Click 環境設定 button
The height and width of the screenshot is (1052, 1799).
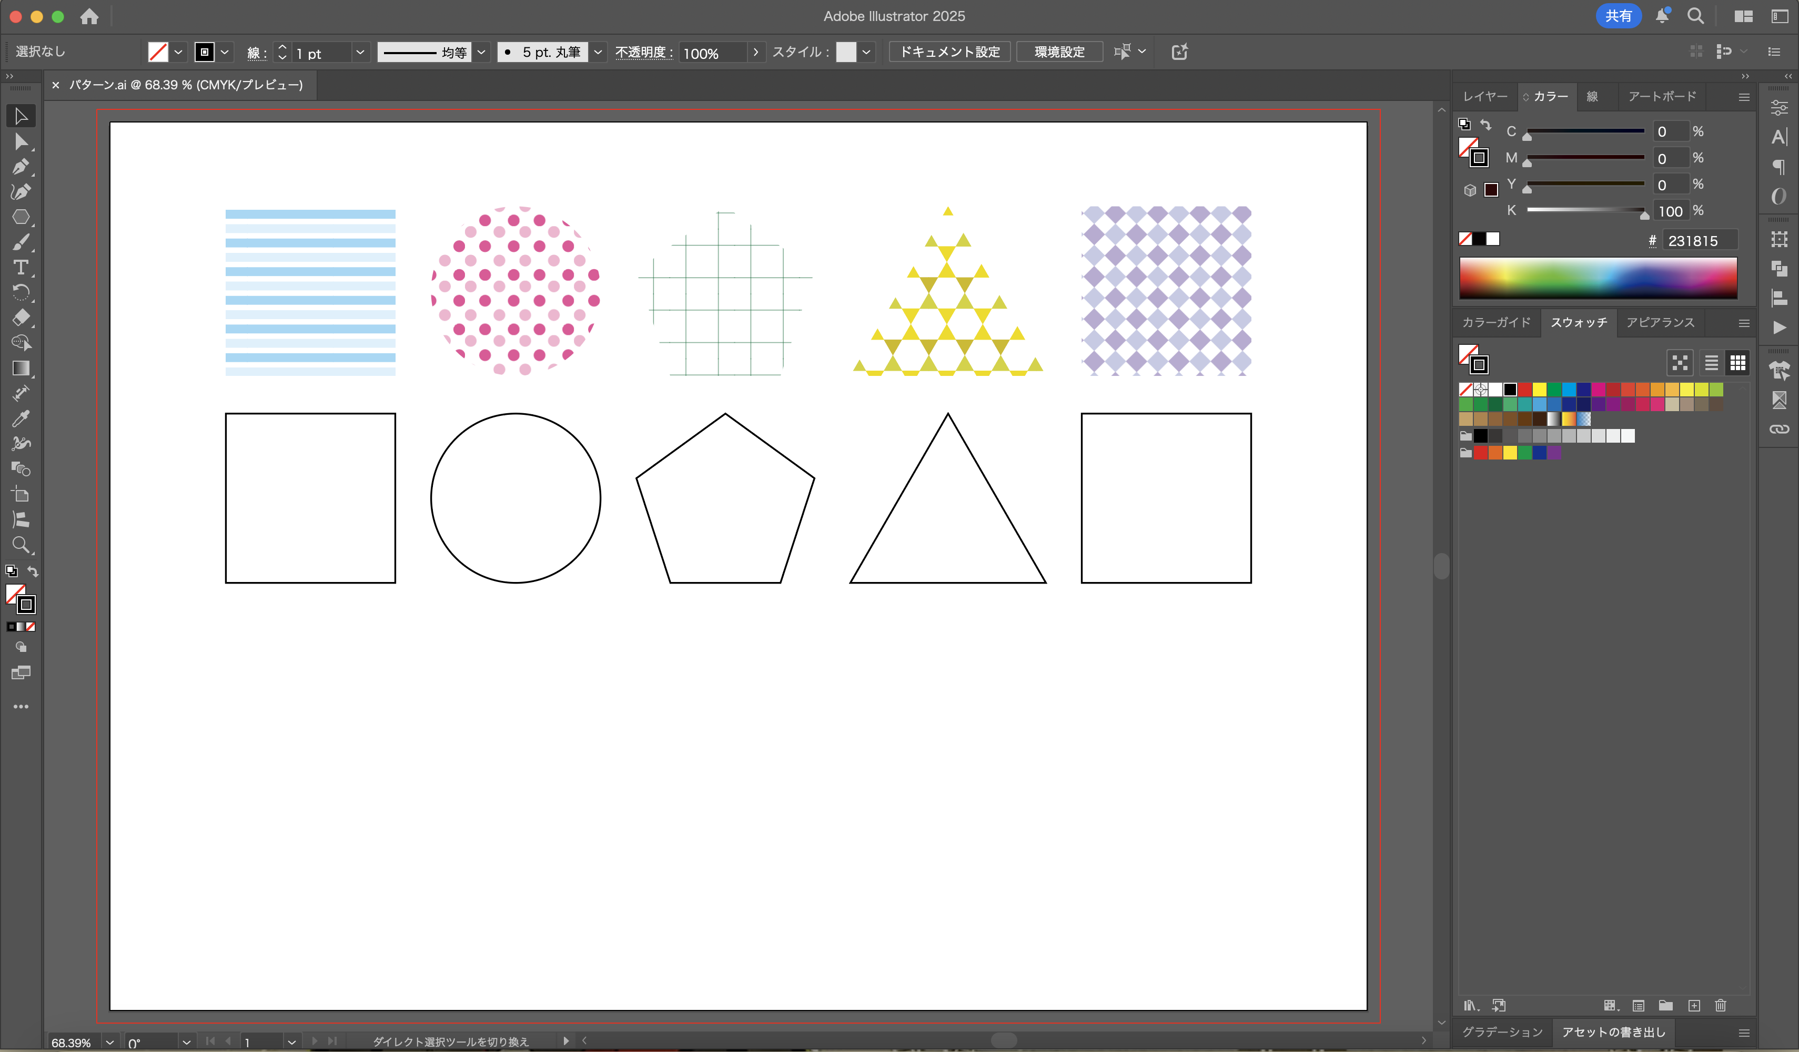(1059, 52)
